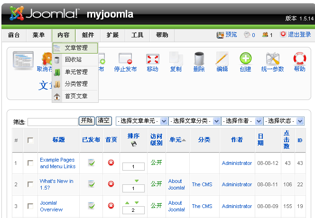Click the article manager page icon
Image resolution: width=315 pixels, height=218 pixels.
23,60
